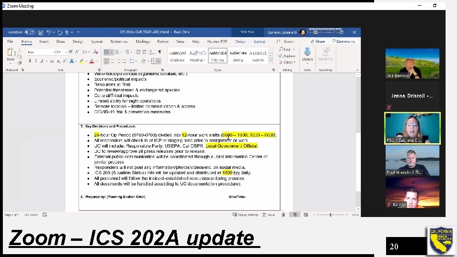
Task: Switch to the Nuance PDF tab
Action: (x=217, y=42)
